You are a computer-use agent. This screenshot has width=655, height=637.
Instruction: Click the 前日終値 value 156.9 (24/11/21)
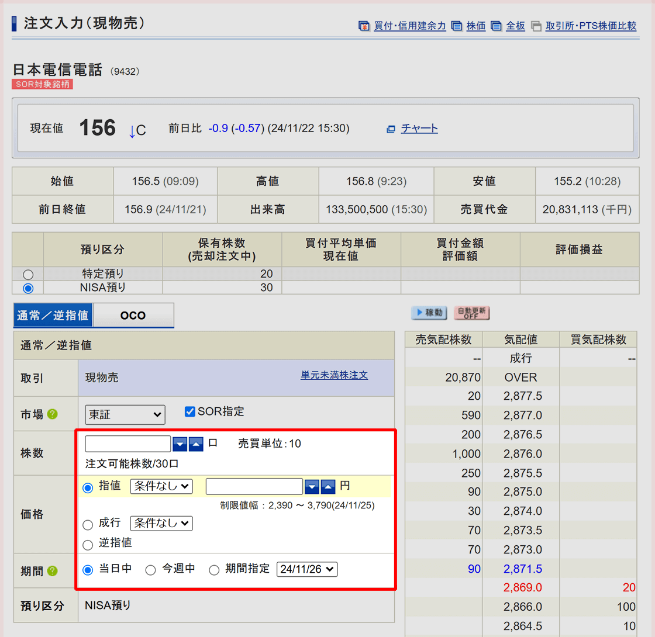[166, 209]
